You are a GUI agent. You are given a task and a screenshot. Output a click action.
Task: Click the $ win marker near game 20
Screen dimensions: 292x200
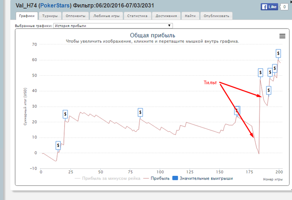pyautogui.click(x=65, y=114)
